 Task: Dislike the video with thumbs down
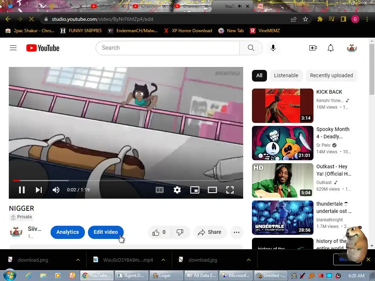tap(180, 232)
